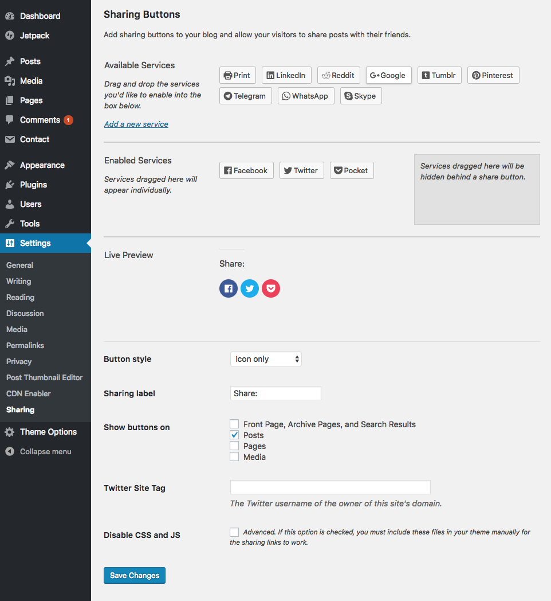Click the Plugins plug icon

pos(10,185)
